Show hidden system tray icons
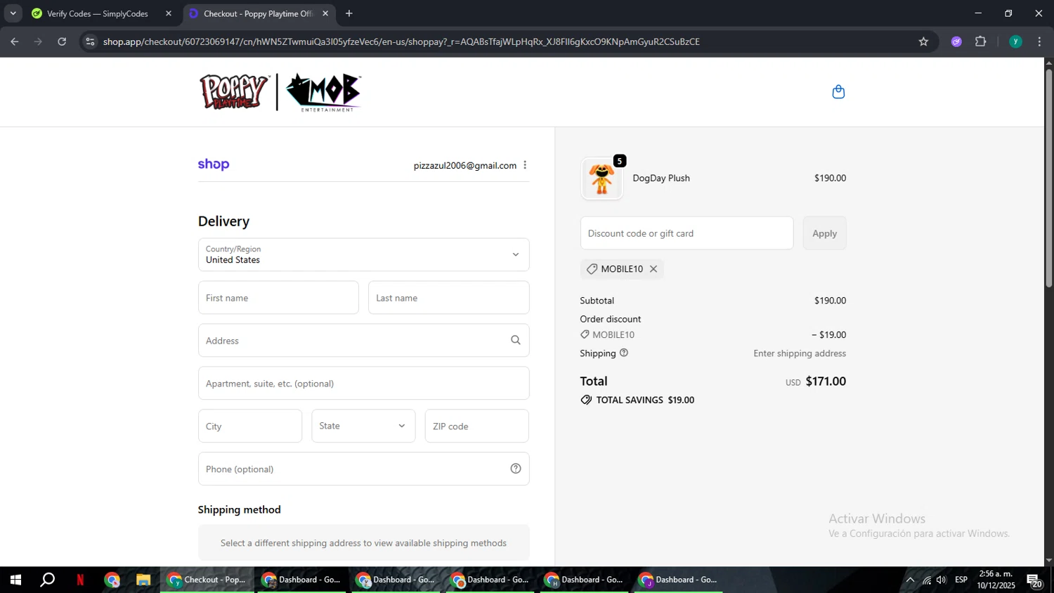1054x593 pixels. pos(910,580)
